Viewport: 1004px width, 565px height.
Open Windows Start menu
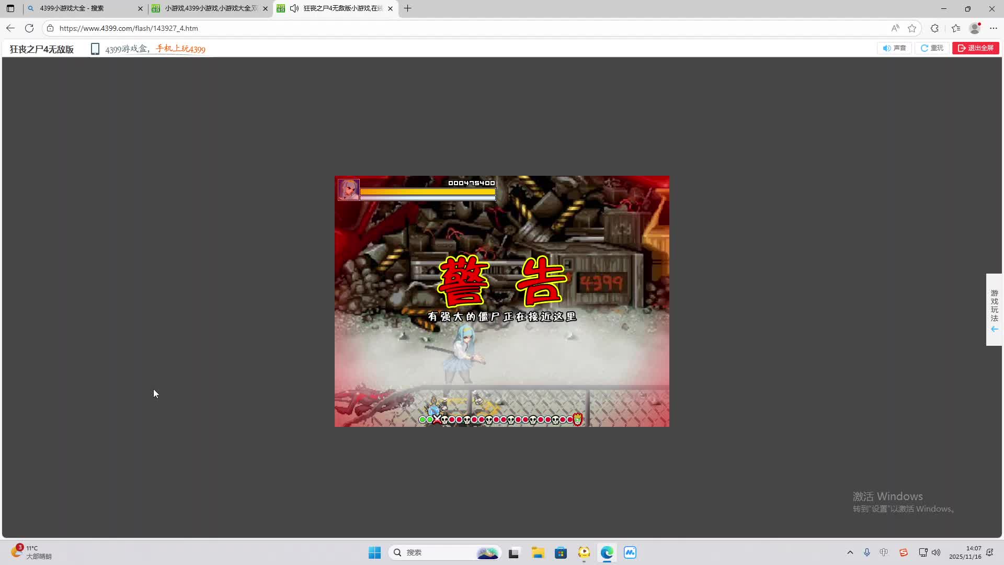click(x=374, y=552)
